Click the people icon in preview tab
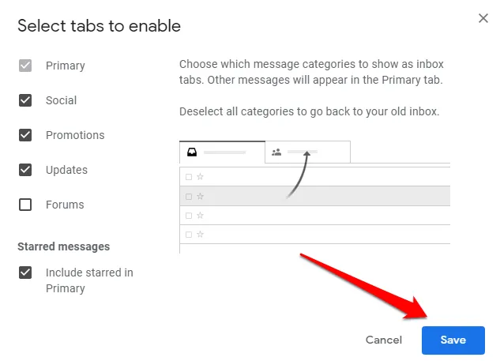 276,152
